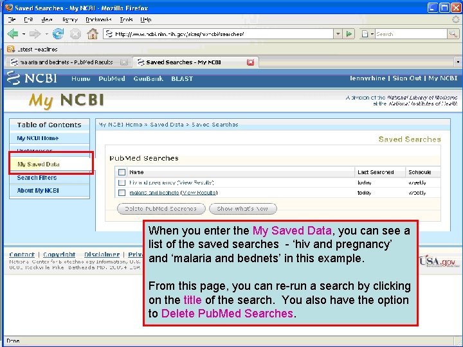
Task: Open the list all tabs dropdown
Action: pyautogui.click(x=458, y=62)
